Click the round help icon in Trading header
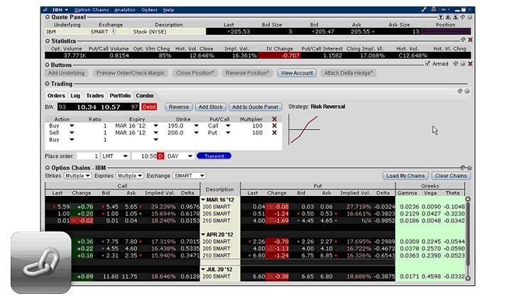The image size is (511, 301). pyautogui.click(x=467, y=91)
